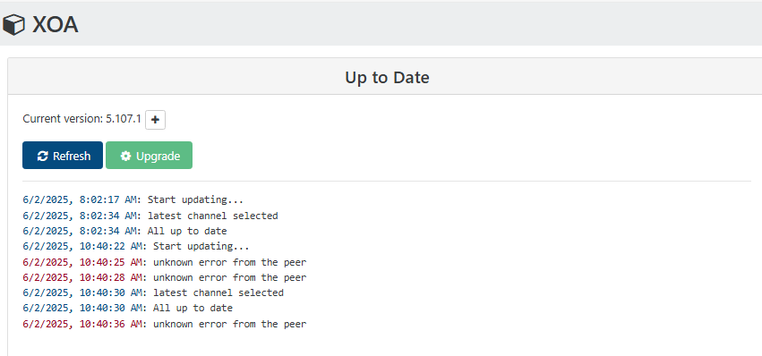
Task: Click the gear icon on Upgrade
Action: point(126,156)
